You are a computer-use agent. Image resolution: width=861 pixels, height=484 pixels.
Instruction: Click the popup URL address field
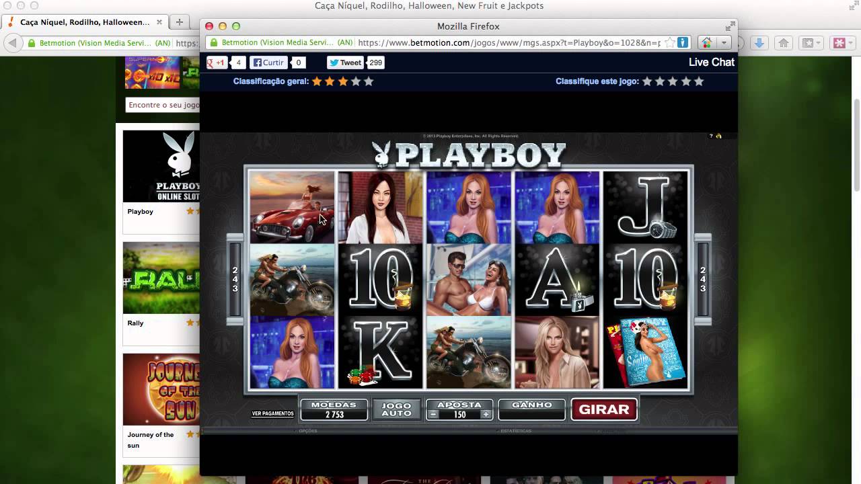[x=508, y=42]
